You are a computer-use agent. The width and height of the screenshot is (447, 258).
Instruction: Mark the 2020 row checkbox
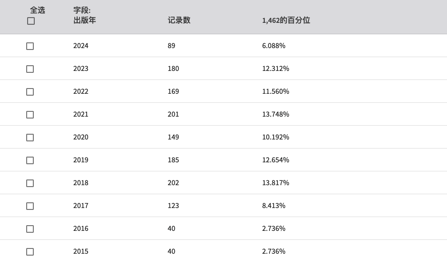[x=30, y=138]
